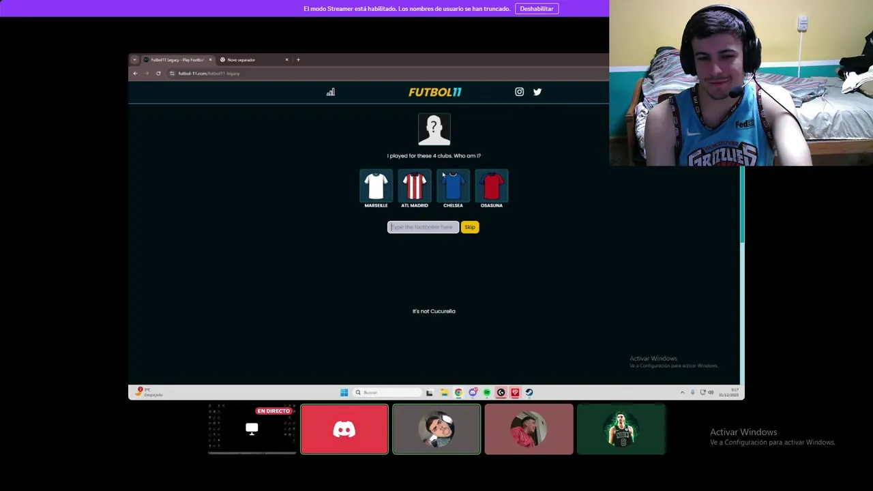Screen dimensions: 873x491
Task: Click the "It's not Cucurella" message
Action: click(x=434, y=311)
